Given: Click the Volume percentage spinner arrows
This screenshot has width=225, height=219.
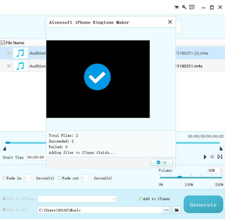Looking at the screenshot, I should coord(221,170).
